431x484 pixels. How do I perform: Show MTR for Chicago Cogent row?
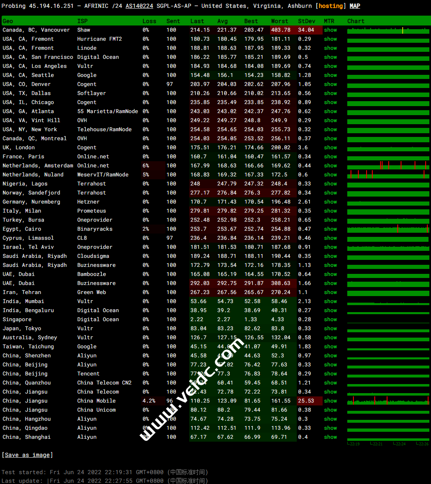[x=330, y=102]
